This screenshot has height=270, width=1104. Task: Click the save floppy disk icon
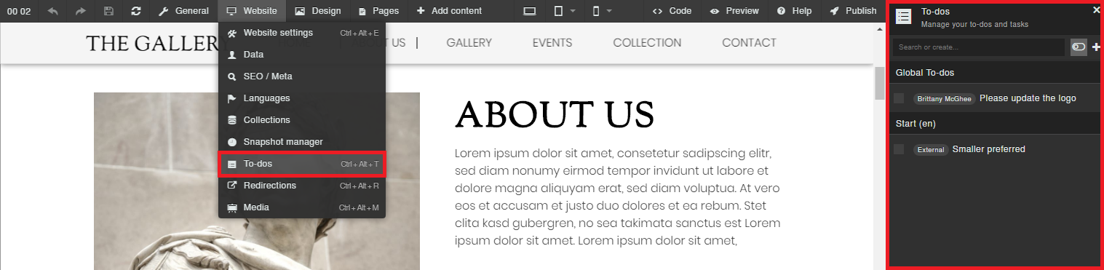(108, 11)
